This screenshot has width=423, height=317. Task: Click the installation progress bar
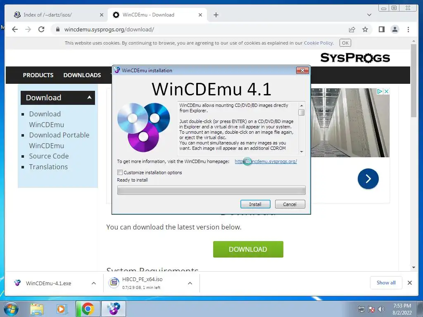(211, 190)
